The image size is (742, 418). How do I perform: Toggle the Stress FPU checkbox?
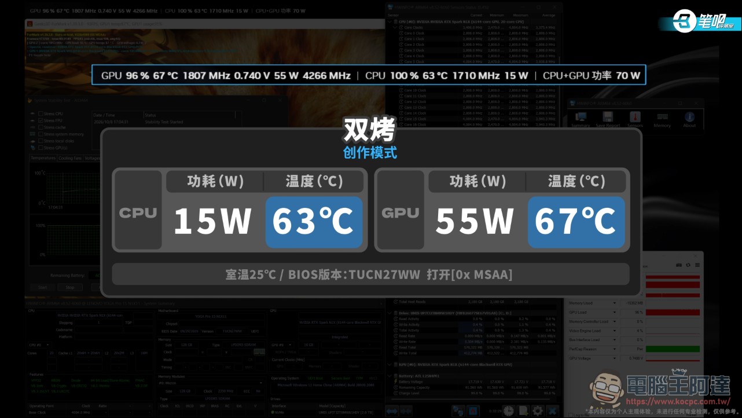pos(41,120)
